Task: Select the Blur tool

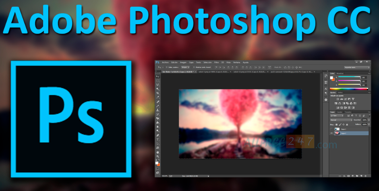Action: coord(158,127)
